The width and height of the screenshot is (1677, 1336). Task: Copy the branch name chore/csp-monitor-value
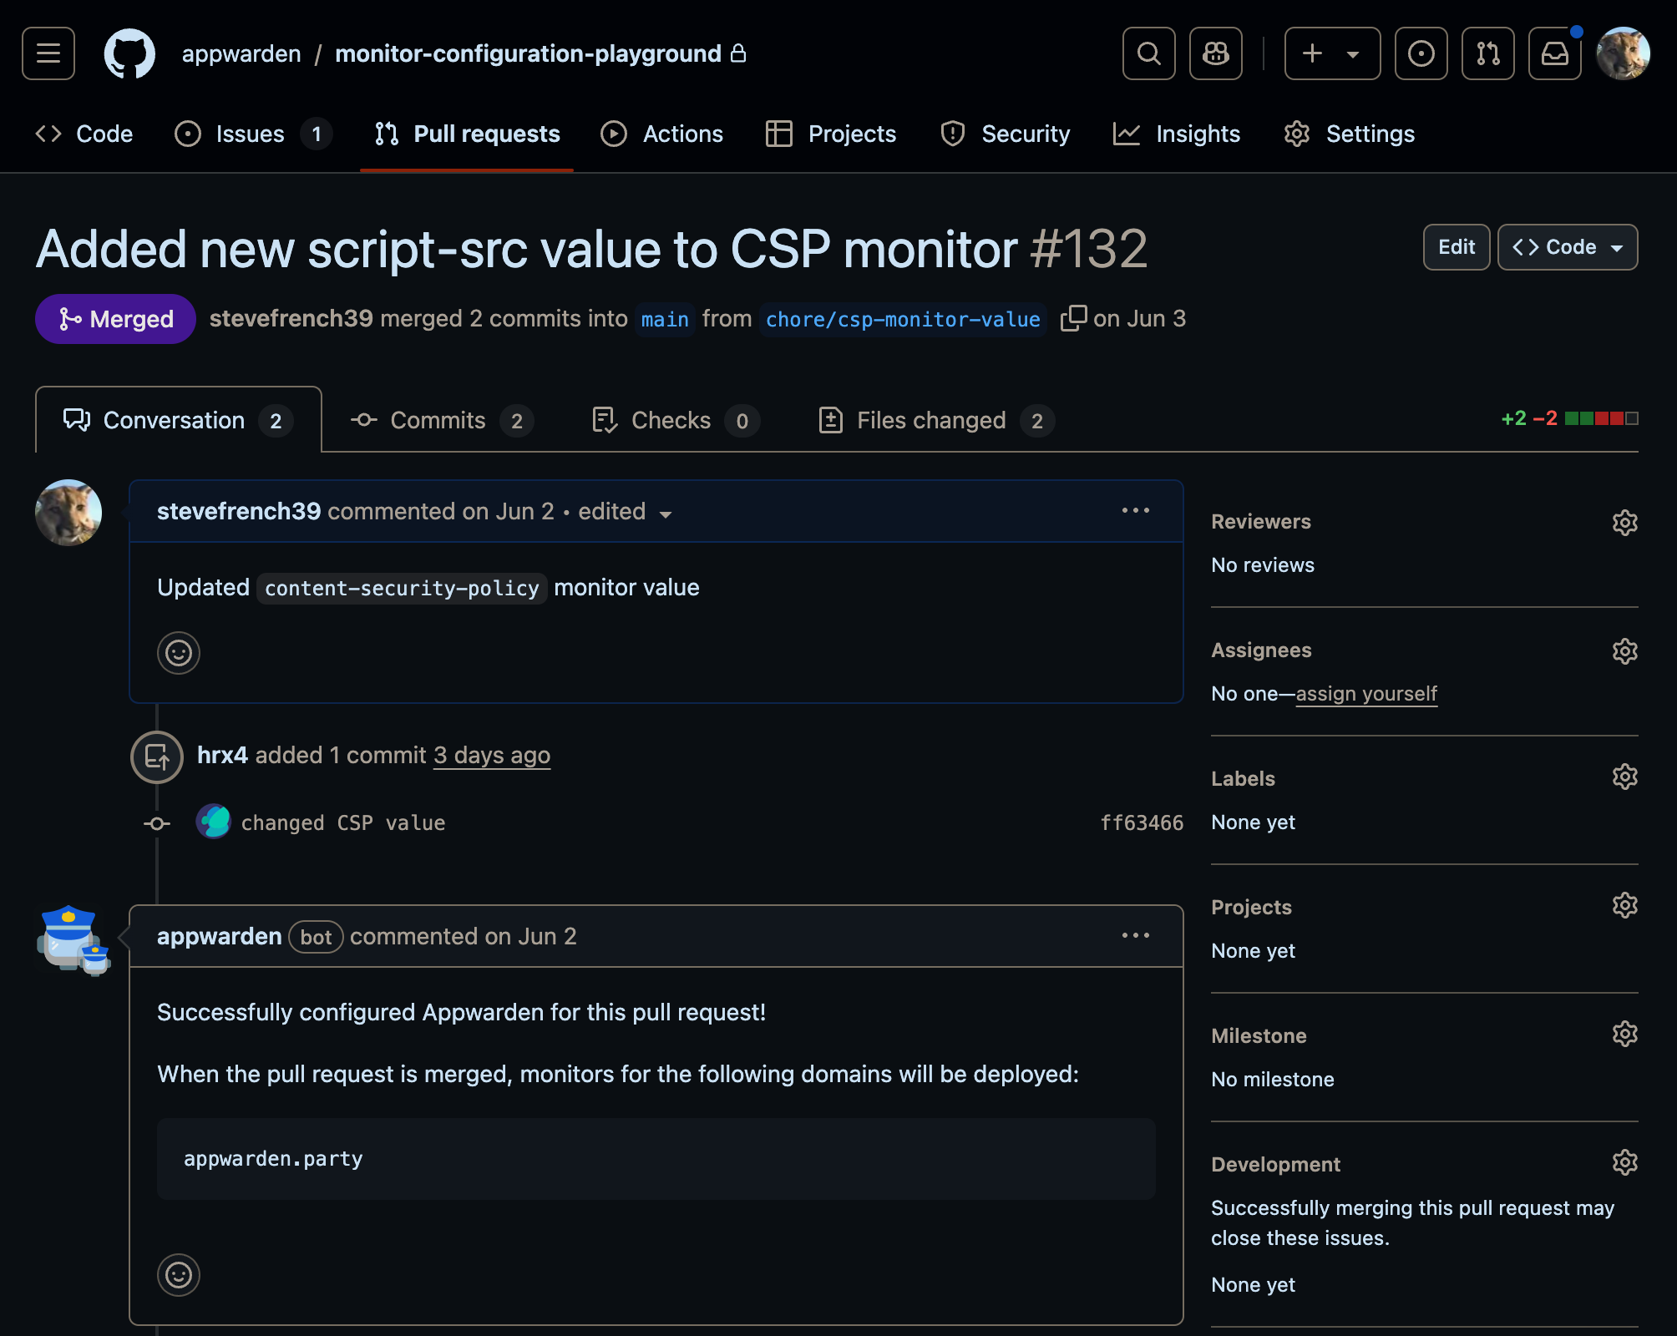pos(1073,318)
